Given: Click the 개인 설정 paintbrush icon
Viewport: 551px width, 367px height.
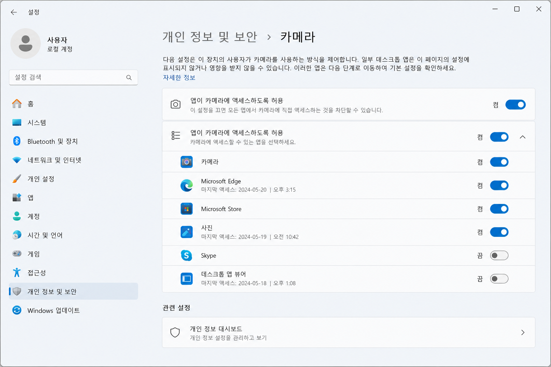Looking at the screenshot, I should coord(17,179).
